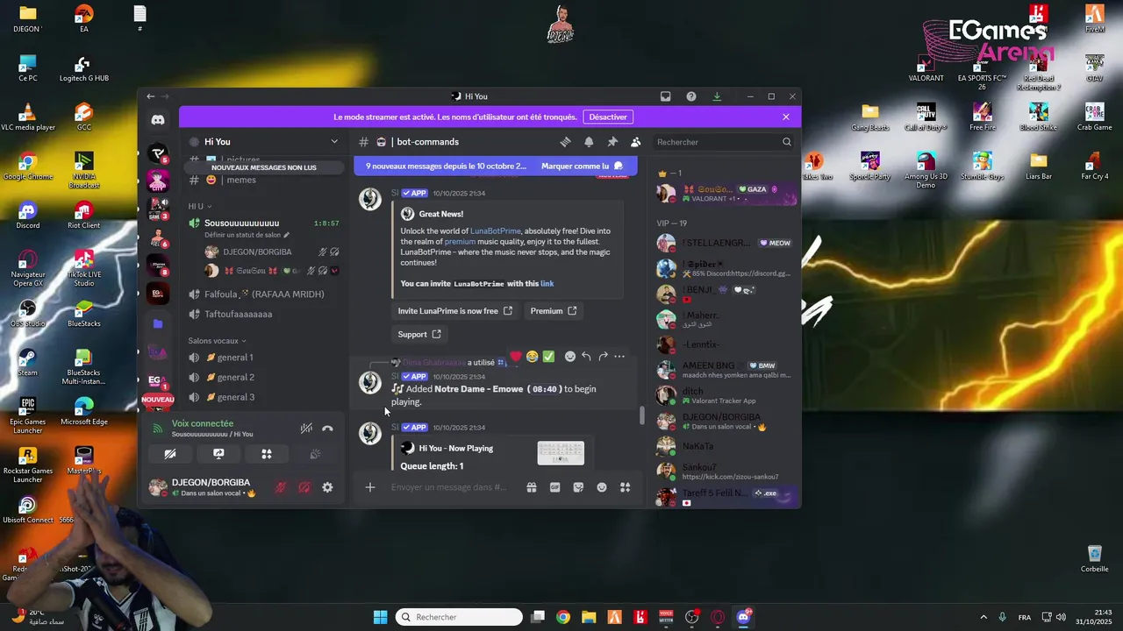This screenshot has width=1123, height=631.
Task: Add green check mark reaction
Action: pos(548,357)
